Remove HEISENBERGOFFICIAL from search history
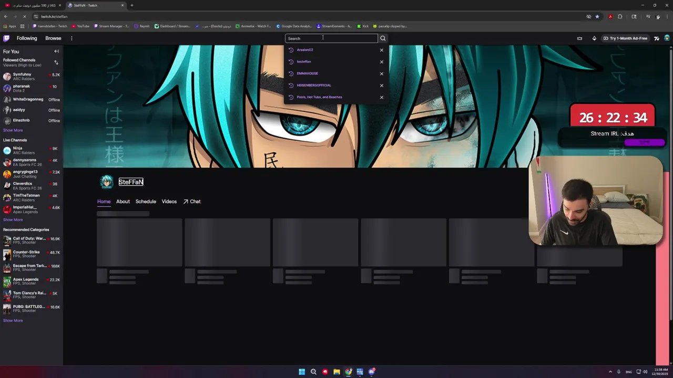 click(x=382, y=85)
